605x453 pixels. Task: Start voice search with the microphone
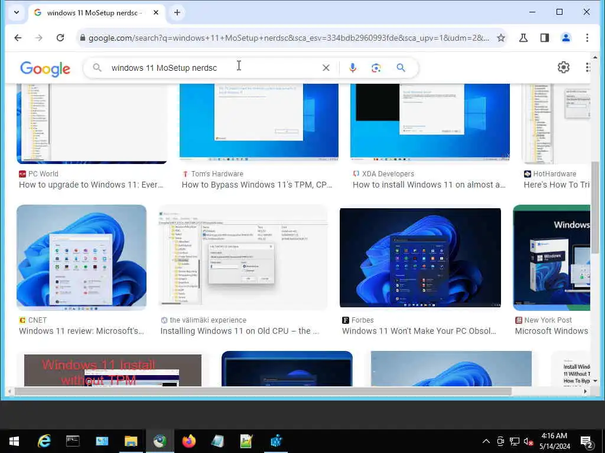352,68
